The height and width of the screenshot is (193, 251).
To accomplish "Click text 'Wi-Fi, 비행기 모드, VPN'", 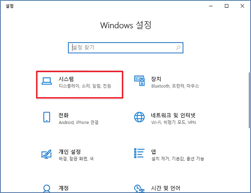I will point(174,123).
